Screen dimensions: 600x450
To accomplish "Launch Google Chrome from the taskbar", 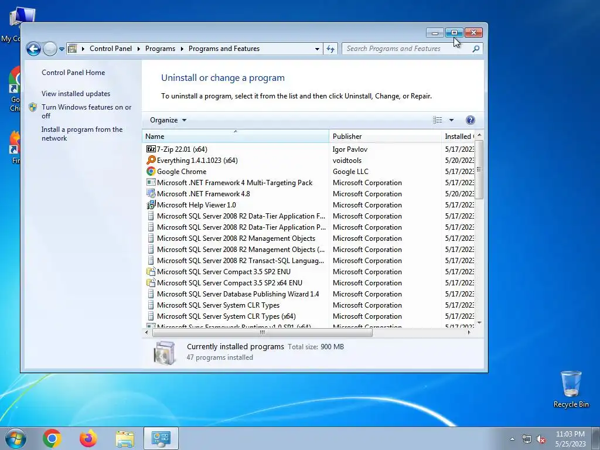I will 52,438.
